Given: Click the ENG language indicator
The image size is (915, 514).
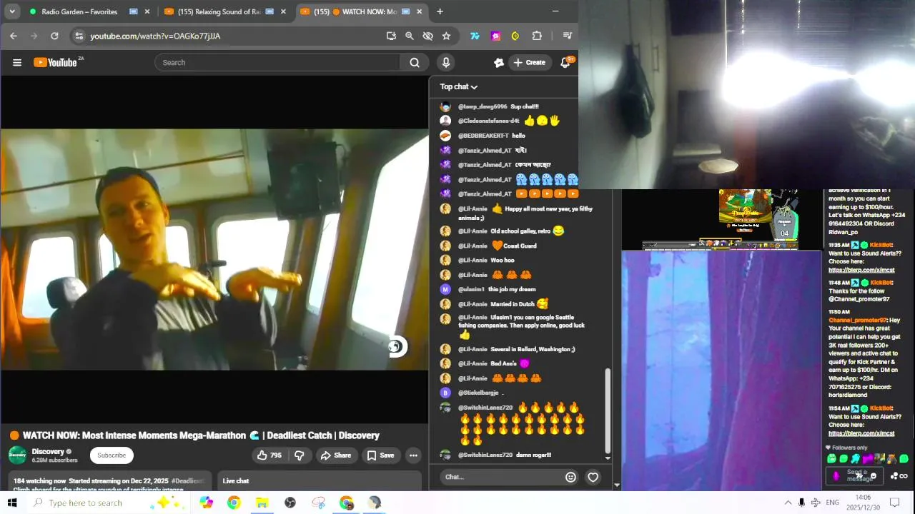Looking at the screenshot, I should pos(832,503).
